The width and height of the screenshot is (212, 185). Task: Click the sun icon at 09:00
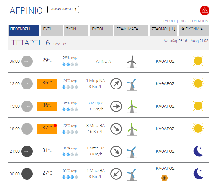(198, 61)
